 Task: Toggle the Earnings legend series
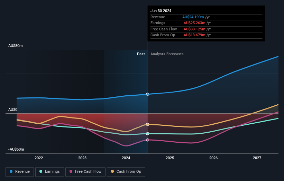(x=49, y=172)
